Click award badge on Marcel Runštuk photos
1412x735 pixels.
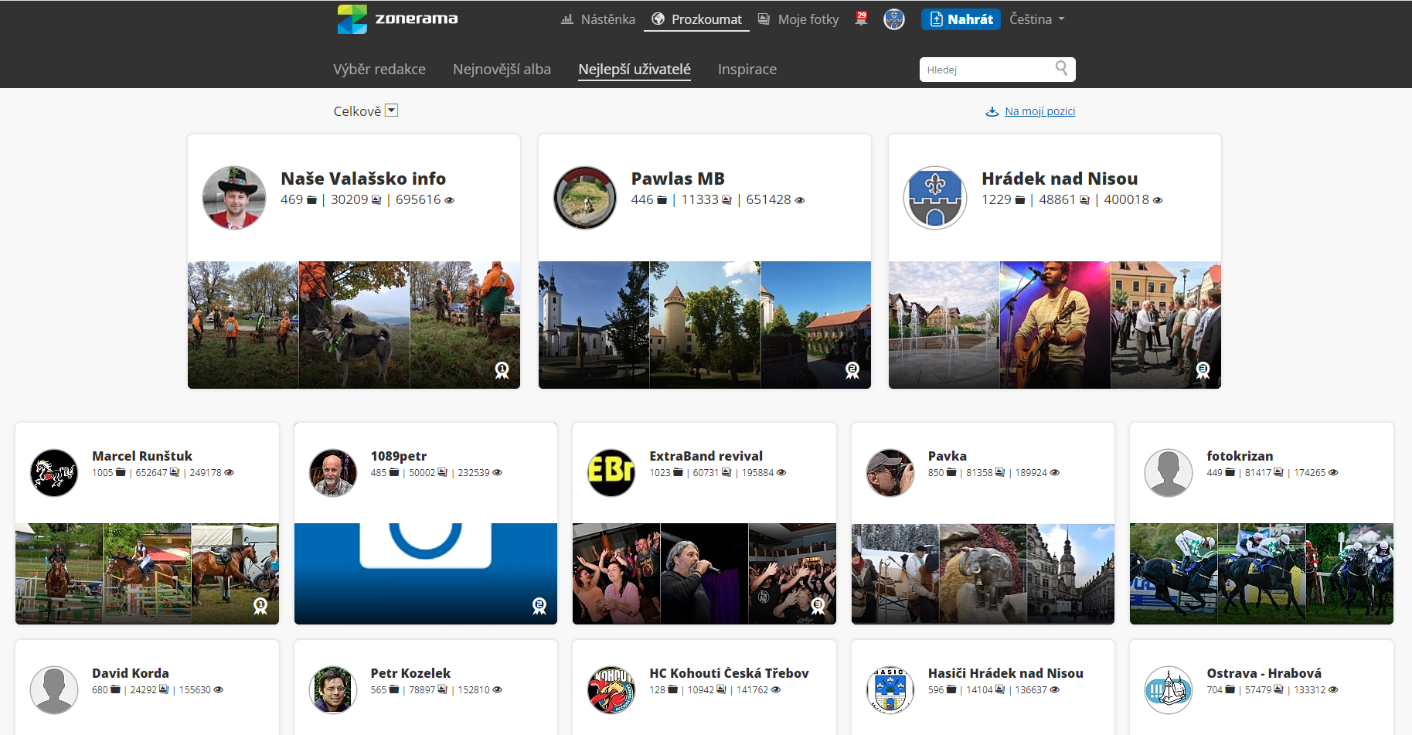(261, 607)
